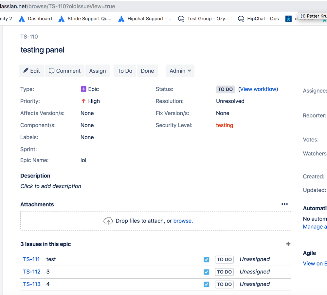Click the cloud upload icon in attachments area
Viewport: 327px width, 295px height.
point(108,220)
